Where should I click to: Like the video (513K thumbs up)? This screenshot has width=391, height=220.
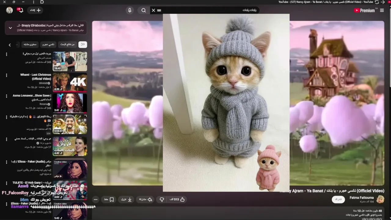point(177,200)
